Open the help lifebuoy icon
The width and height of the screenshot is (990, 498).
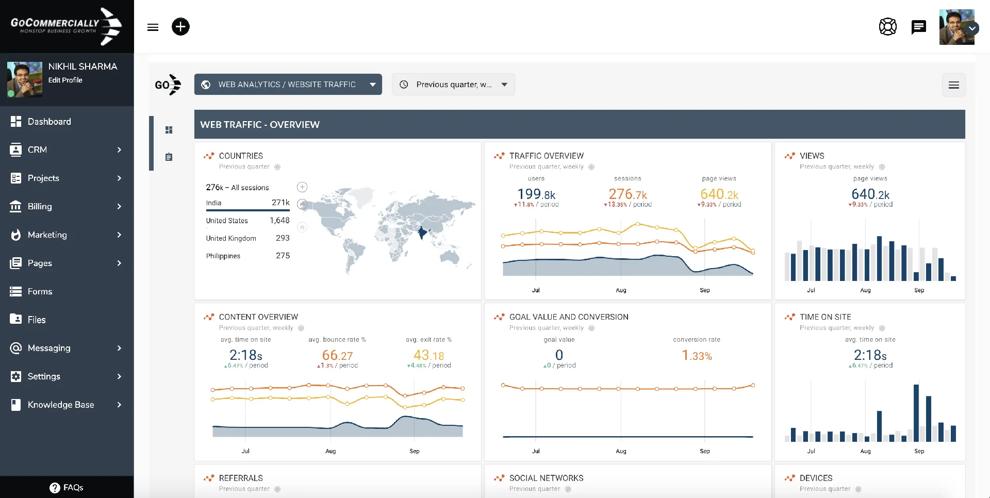(887, 27)
